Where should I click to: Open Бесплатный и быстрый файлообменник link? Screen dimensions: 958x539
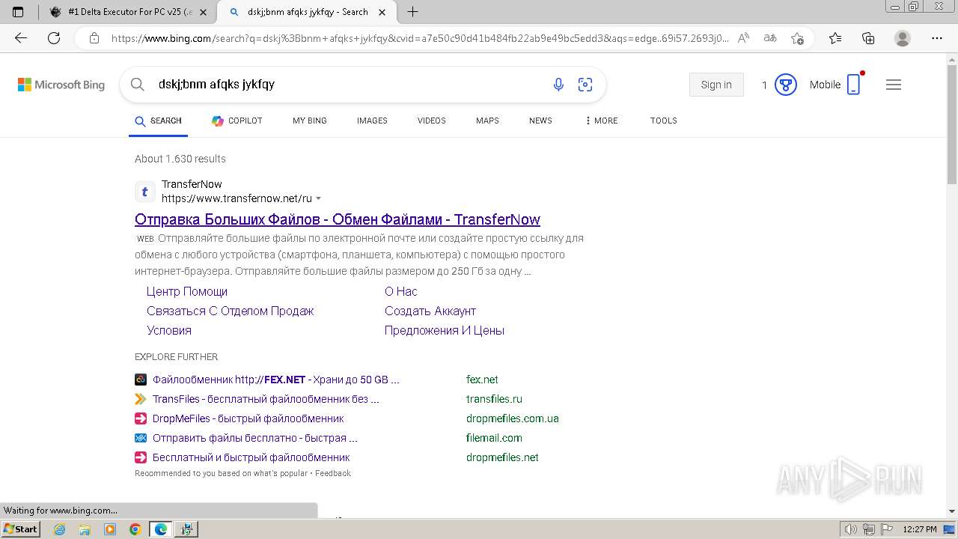click(251, 457)
